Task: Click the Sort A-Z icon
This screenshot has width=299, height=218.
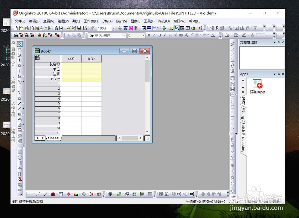Action: pos(222,28)
